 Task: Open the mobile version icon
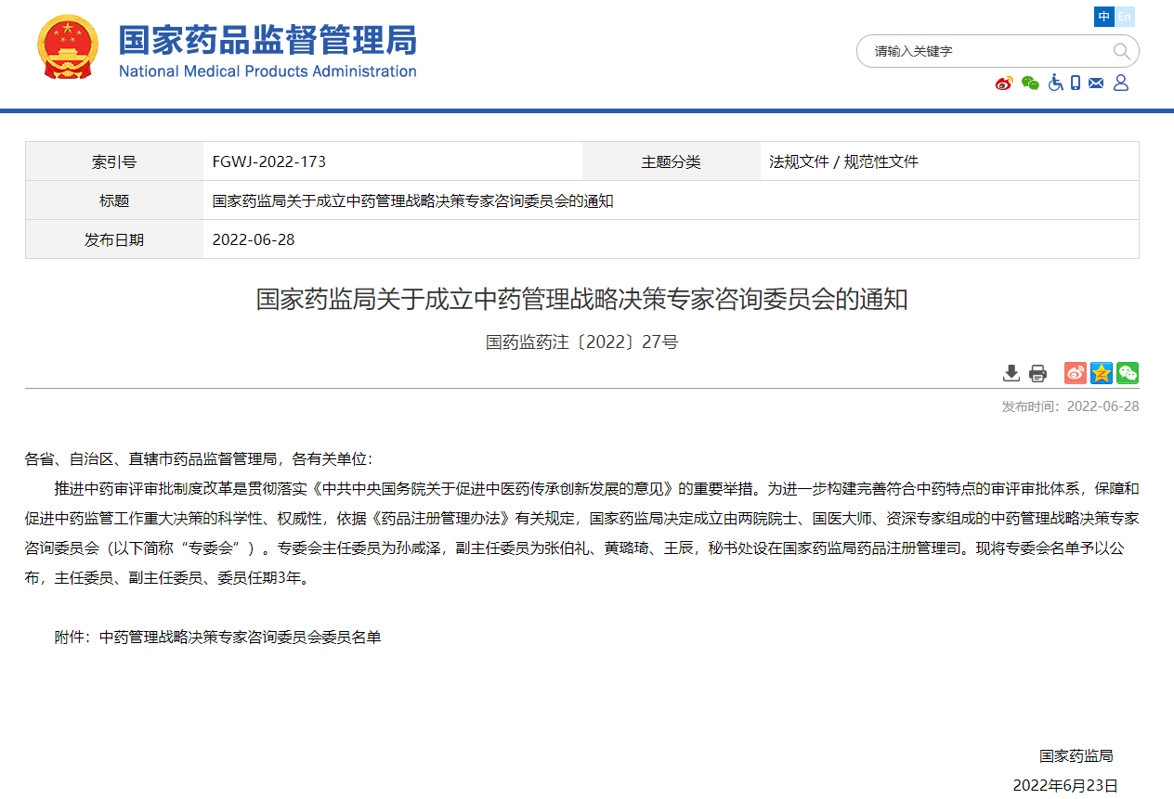1076,83
